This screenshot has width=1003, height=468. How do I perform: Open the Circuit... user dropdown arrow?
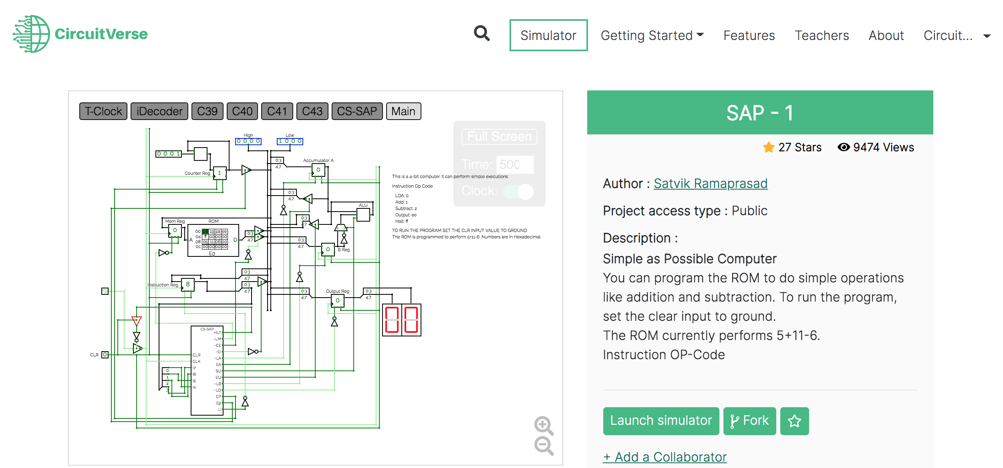click(x=987, y=36)
